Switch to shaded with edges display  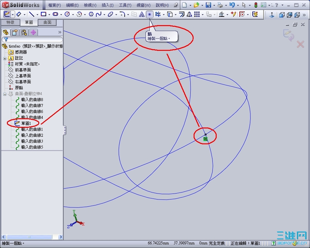[282, 15]
